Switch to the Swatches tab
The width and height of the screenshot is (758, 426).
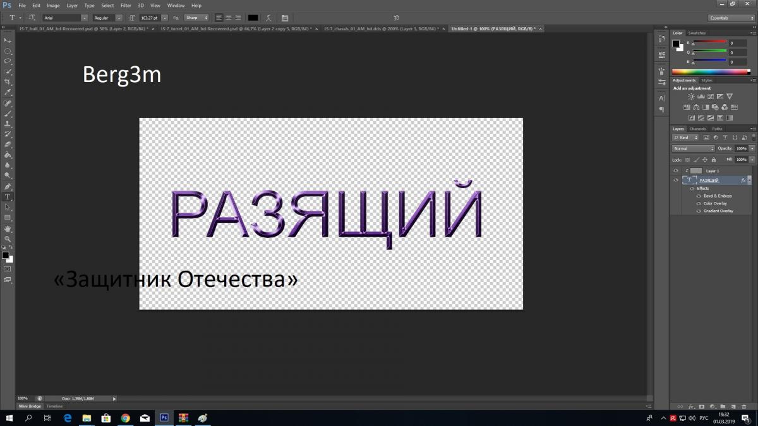[x=697, y=33]
